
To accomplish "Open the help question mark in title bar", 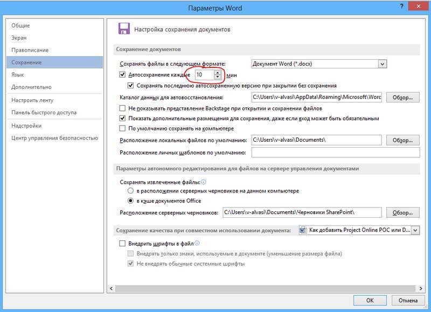I will point(402,6).
